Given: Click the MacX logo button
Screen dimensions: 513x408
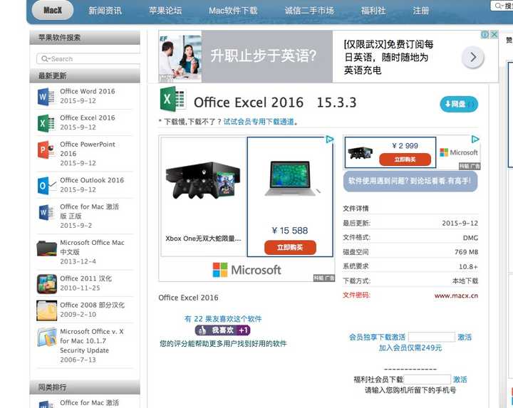Looking at the screenshot, I should point(52,10).
